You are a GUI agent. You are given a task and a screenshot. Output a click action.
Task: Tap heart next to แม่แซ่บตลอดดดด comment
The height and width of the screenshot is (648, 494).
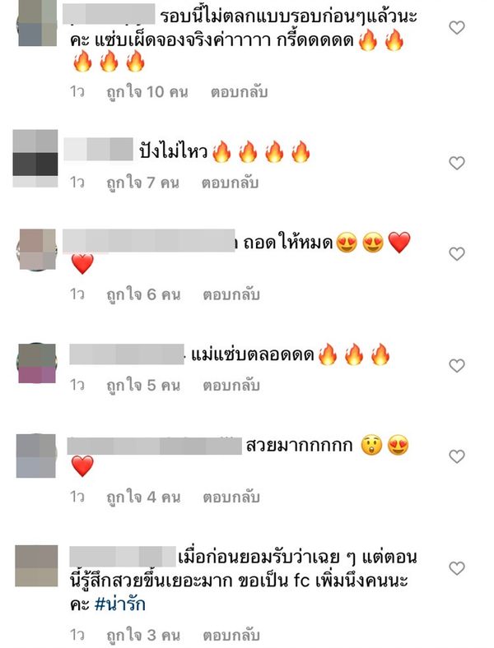[x=457, y=366]
